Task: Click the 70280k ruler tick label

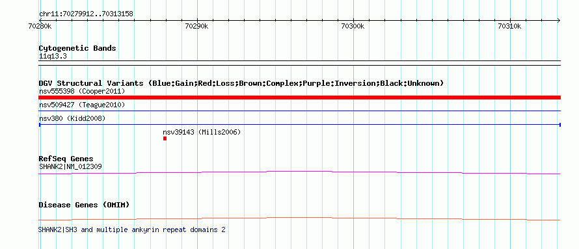Action: 40,26
